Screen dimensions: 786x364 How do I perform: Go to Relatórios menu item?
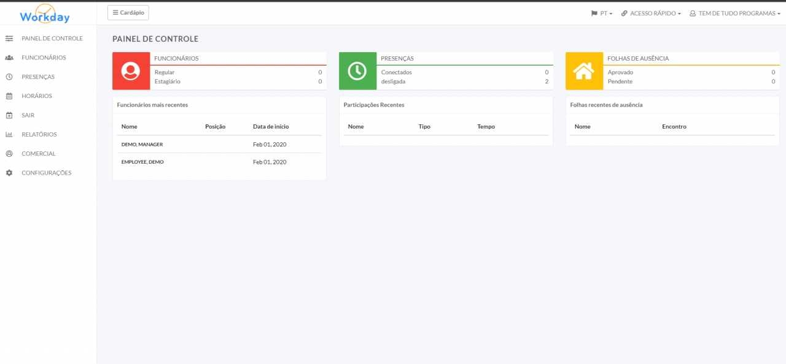(x=39, y=135)
